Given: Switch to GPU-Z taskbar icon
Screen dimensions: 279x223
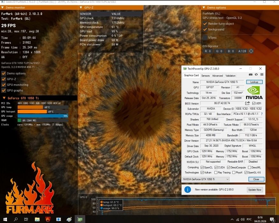Looking at the screenshot, I should click(80, 219).
